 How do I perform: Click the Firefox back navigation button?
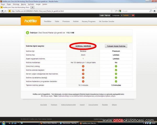tap(2, 11)
